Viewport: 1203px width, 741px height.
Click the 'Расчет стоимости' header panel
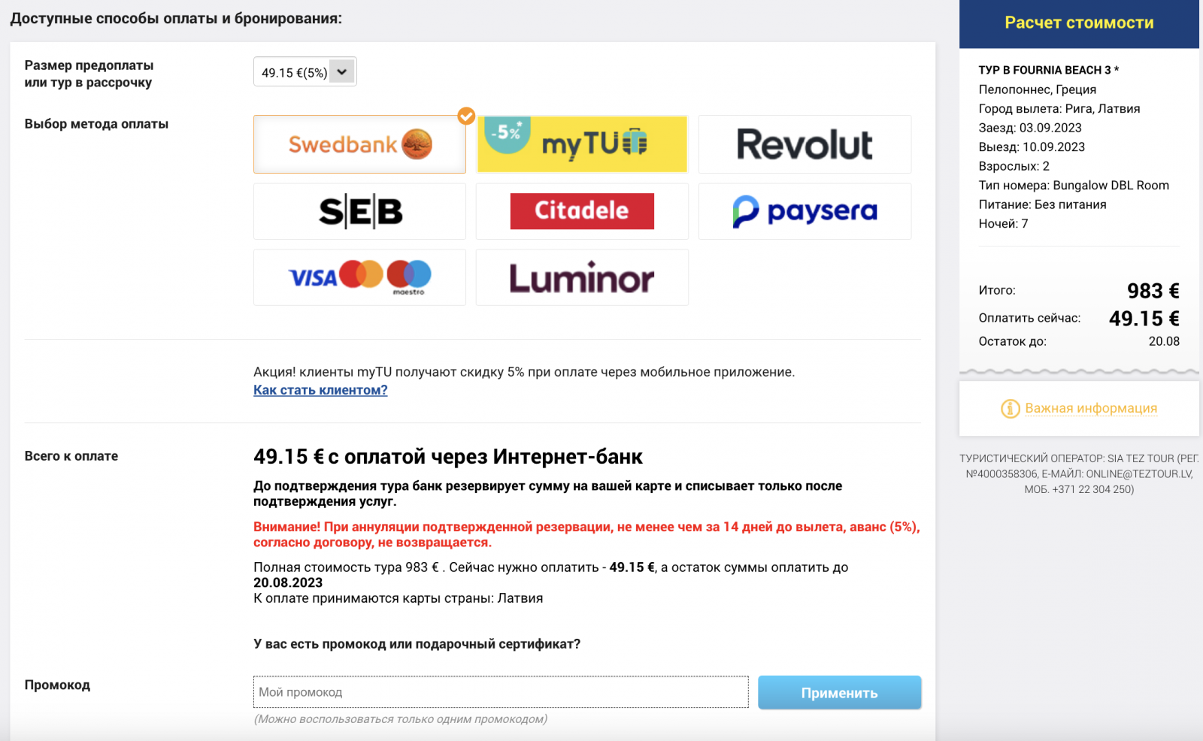pos(1079,23)
